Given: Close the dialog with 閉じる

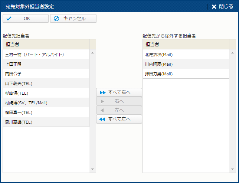Looking at the screenshot, I should click(x=223, y=7).
